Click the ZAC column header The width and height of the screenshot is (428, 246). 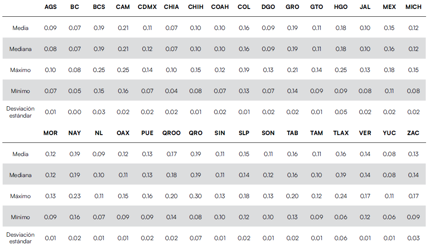click(x=413, y=133)
